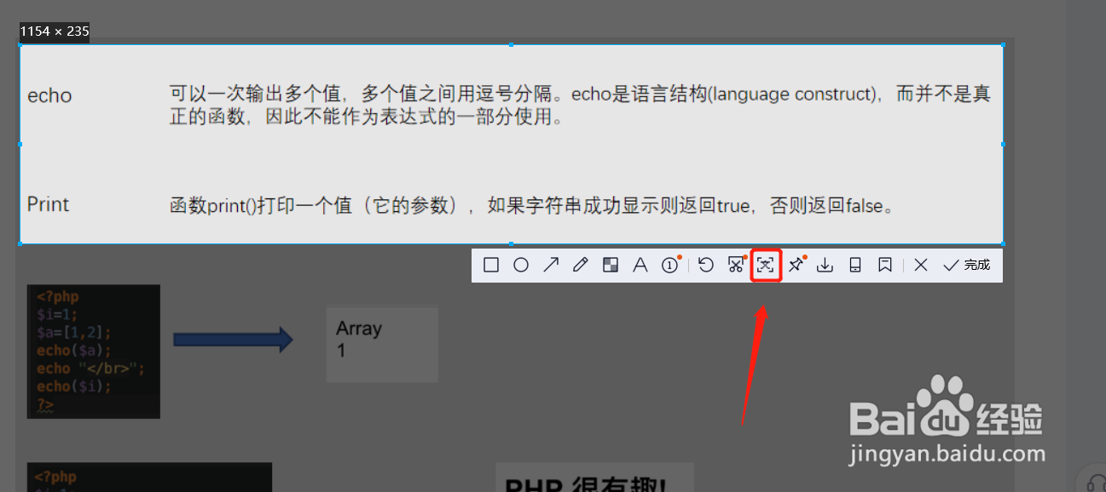
Task: Bookmark the screenshot with the flag icon
Action: coord(884,265)
